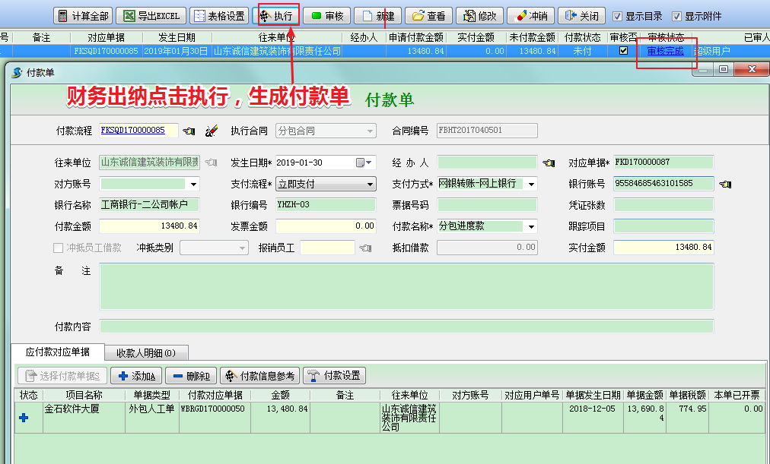
Task: Click lookup hand icon beside 银行账号
Action: click(x=725, y=185)
